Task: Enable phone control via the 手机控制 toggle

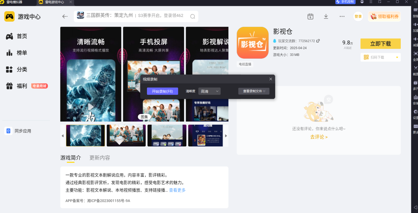Action: click(345, 2)
